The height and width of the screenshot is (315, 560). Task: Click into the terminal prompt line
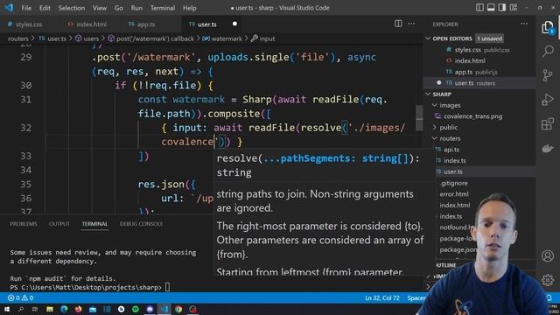pyautogui.click(x=90, y=287)
